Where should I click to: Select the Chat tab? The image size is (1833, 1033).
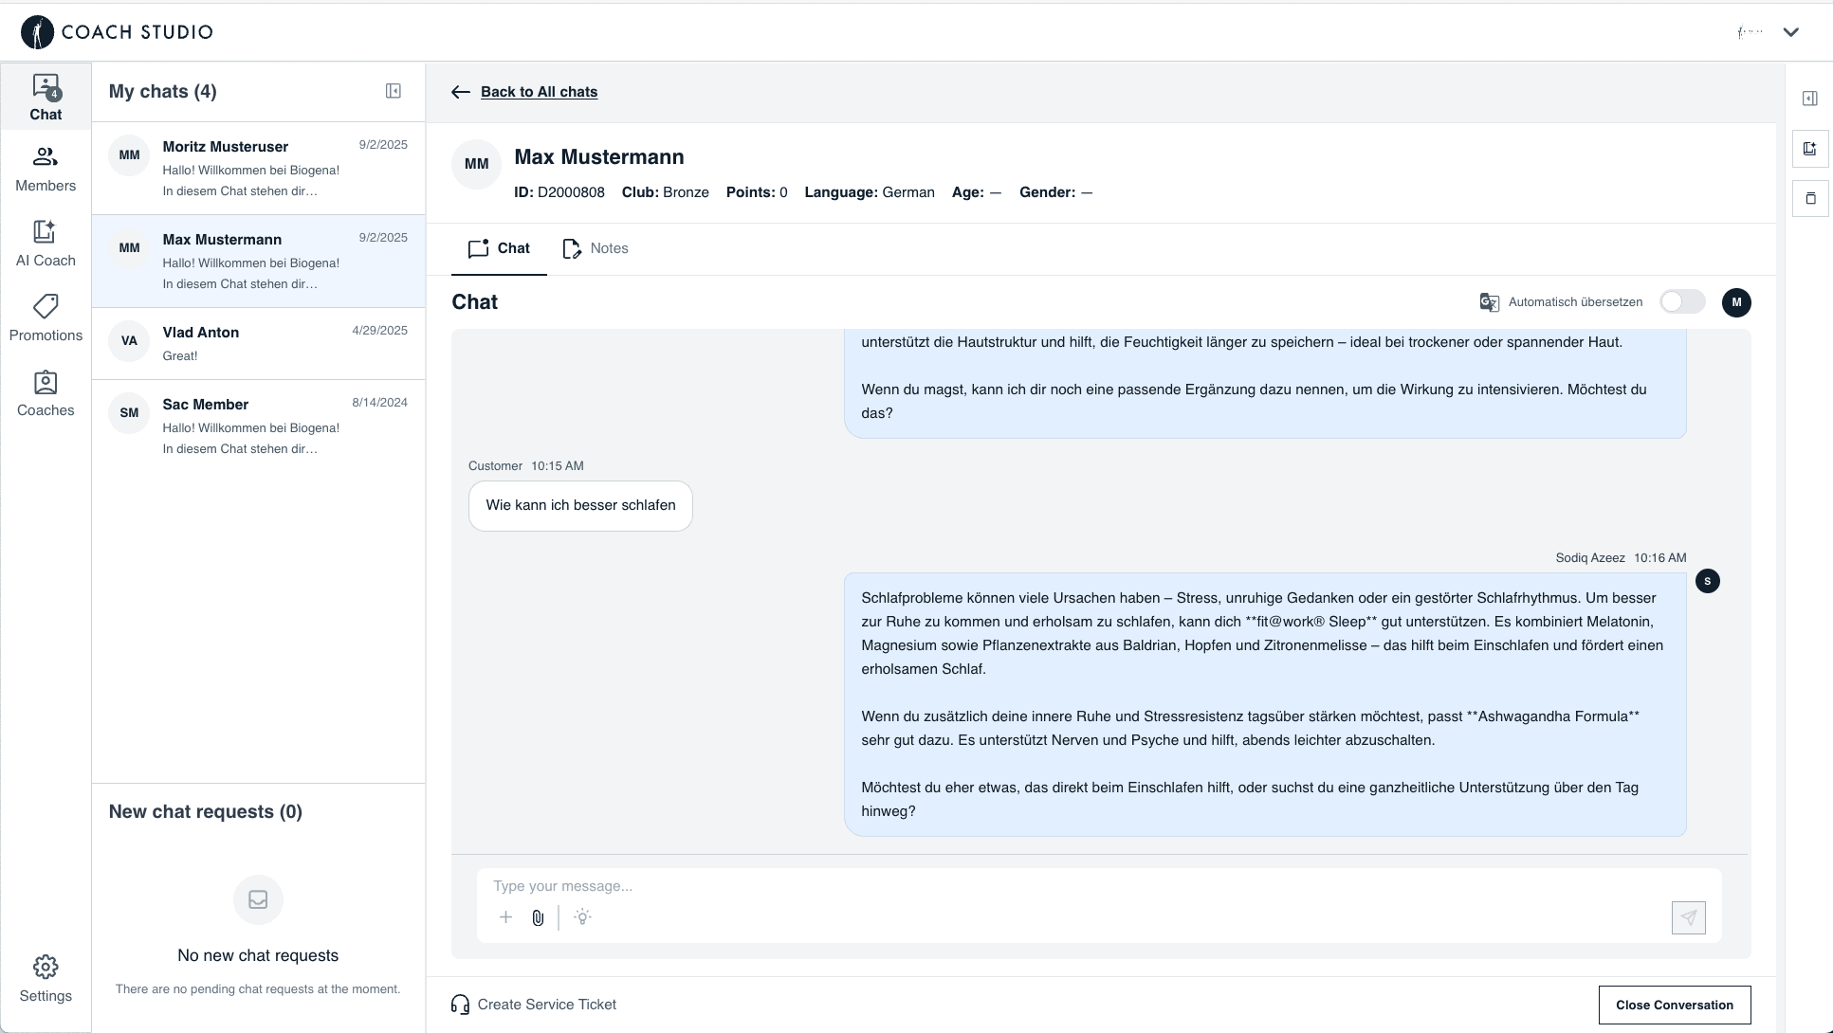[x=499, y=248]
